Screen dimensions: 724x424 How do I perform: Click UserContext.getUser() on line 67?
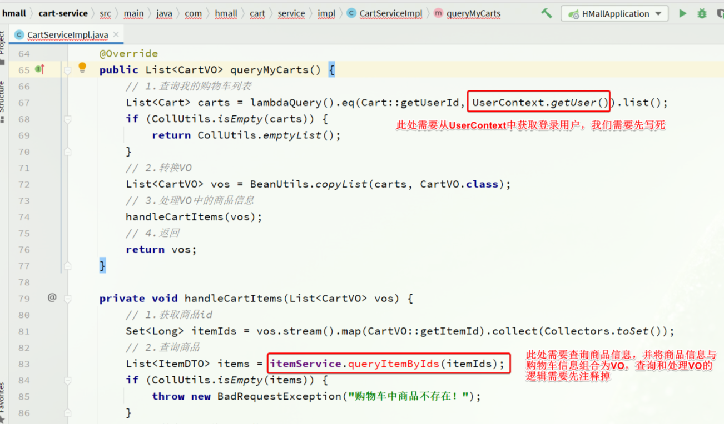[541, 103]
